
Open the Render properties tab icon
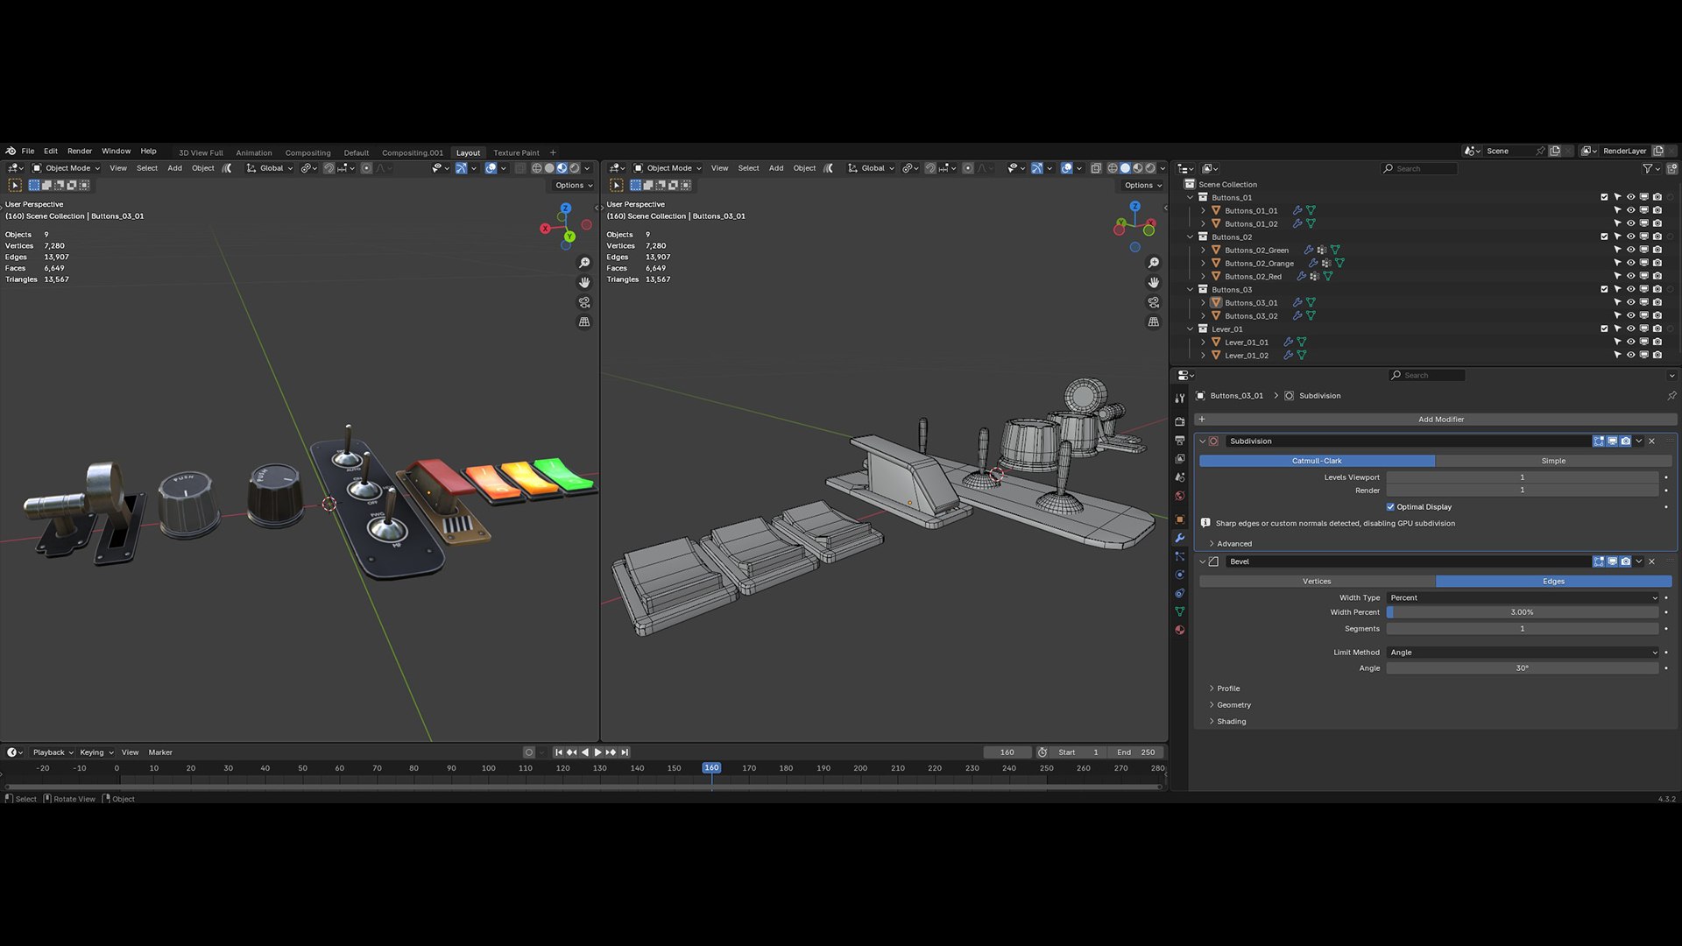click(1180, 421)
